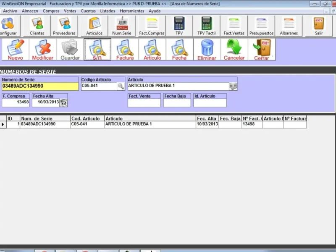This screenshot has width=336, height=252.
Task: Click the Cerrar door icon
Action: click(262, 50)
